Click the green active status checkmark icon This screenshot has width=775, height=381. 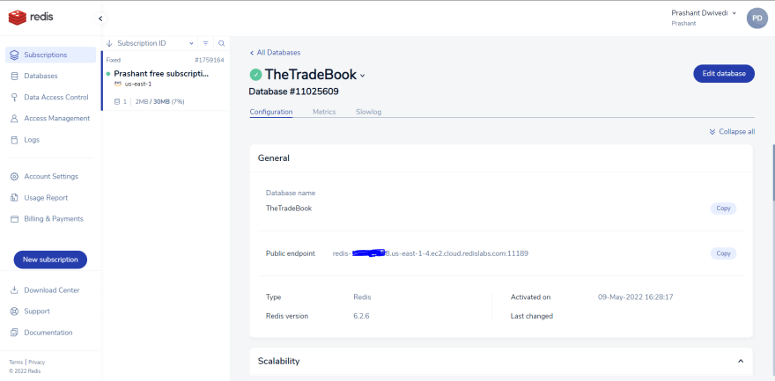pyautogui.click(x=255, y=75)
